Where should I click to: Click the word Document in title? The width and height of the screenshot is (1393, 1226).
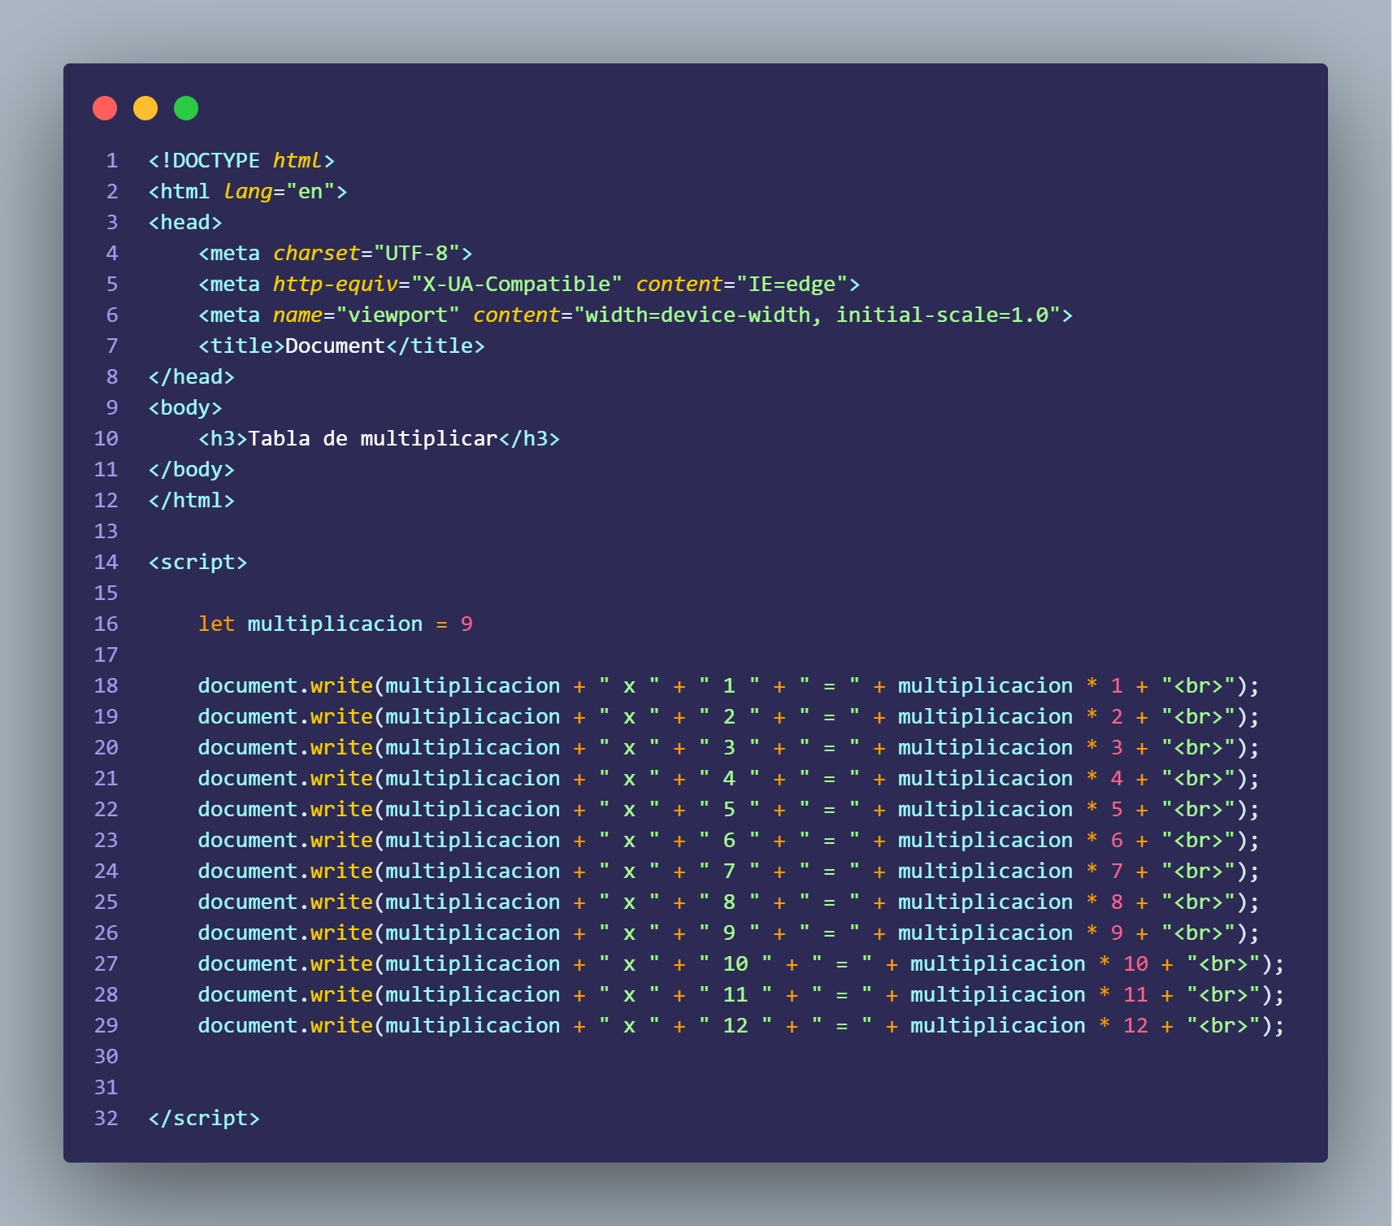click(x=335, y=346)
